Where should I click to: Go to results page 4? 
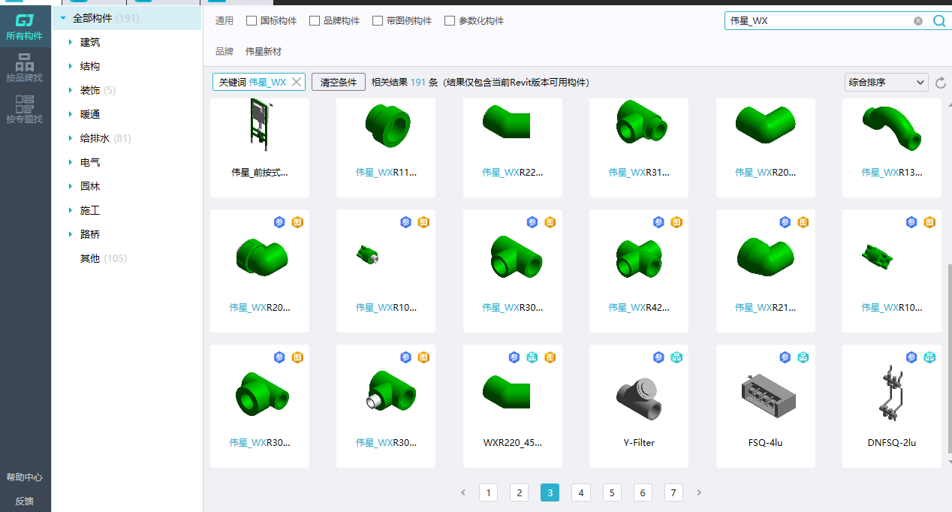(580, 492)
